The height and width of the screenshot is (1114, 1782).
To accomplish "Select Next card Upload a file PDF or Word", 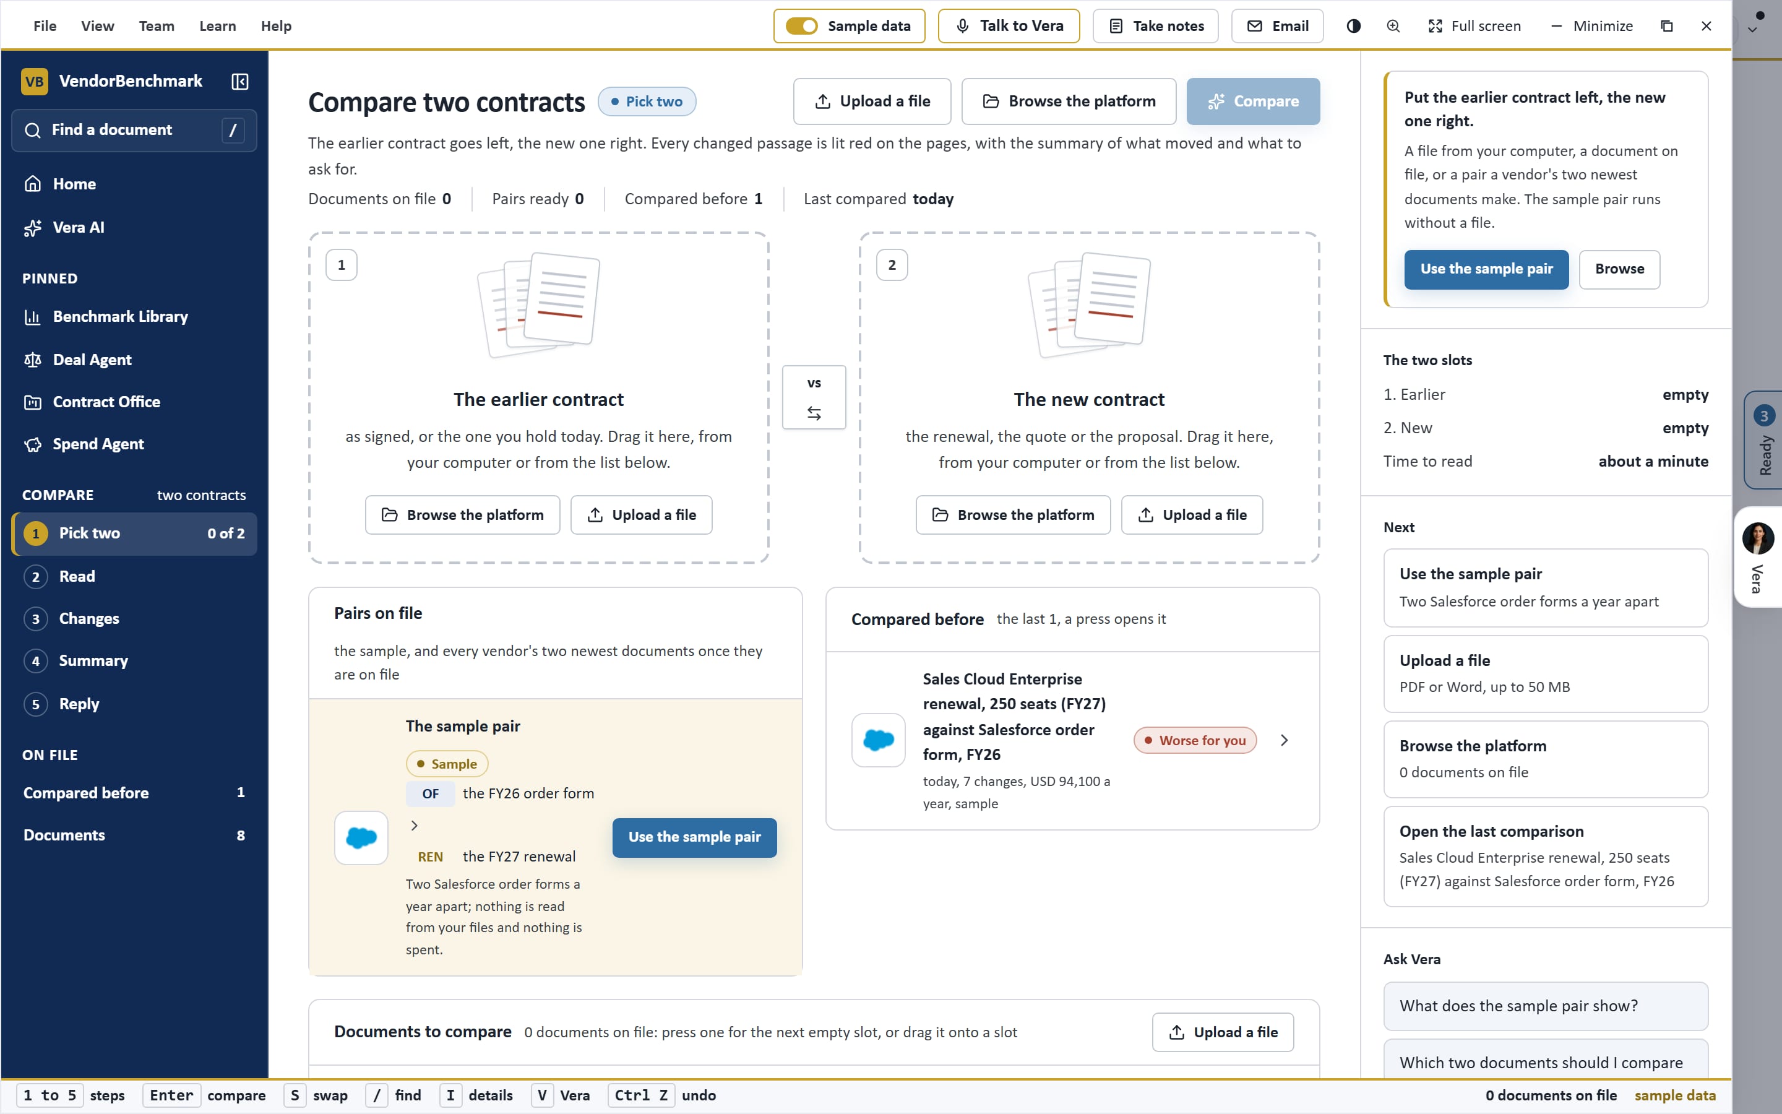I will 1545,673.
